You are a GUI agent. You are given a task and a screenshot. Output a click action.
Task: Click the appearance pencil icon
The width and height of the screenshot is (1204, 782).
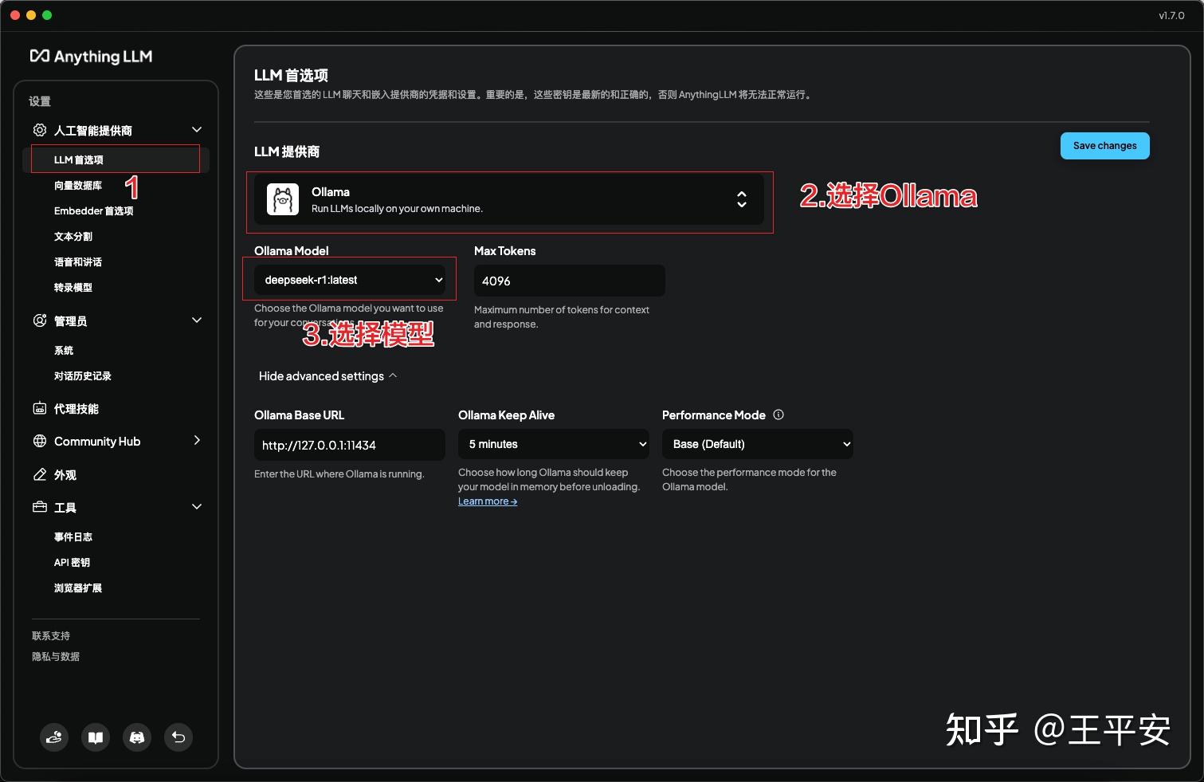(39, 474)
